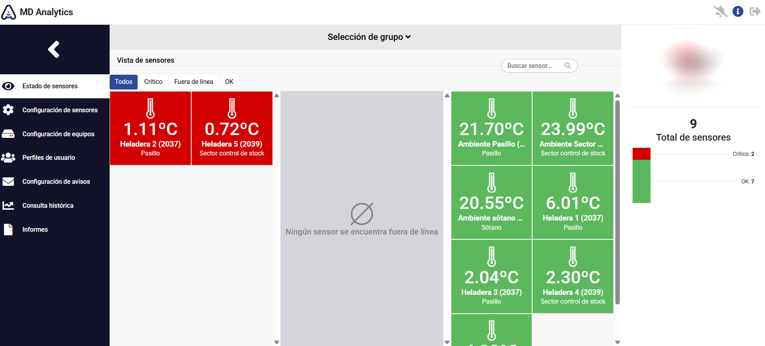
Task: Open Estado de sensores menu entry
Action: click(55, 86)
